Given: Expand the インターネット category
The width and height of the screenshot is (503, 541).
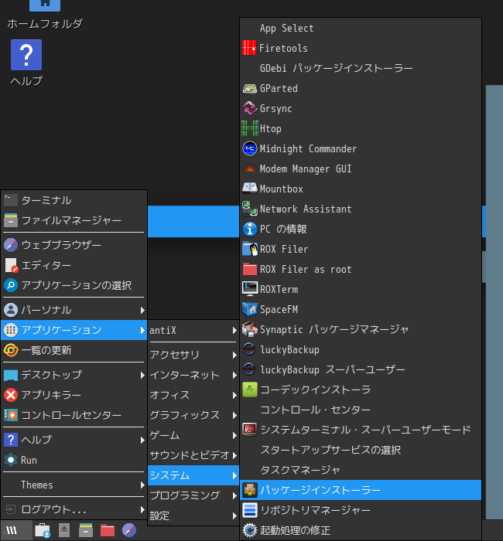Looking at the screenshot, I should pyautogui.click(x=193, y=375).
